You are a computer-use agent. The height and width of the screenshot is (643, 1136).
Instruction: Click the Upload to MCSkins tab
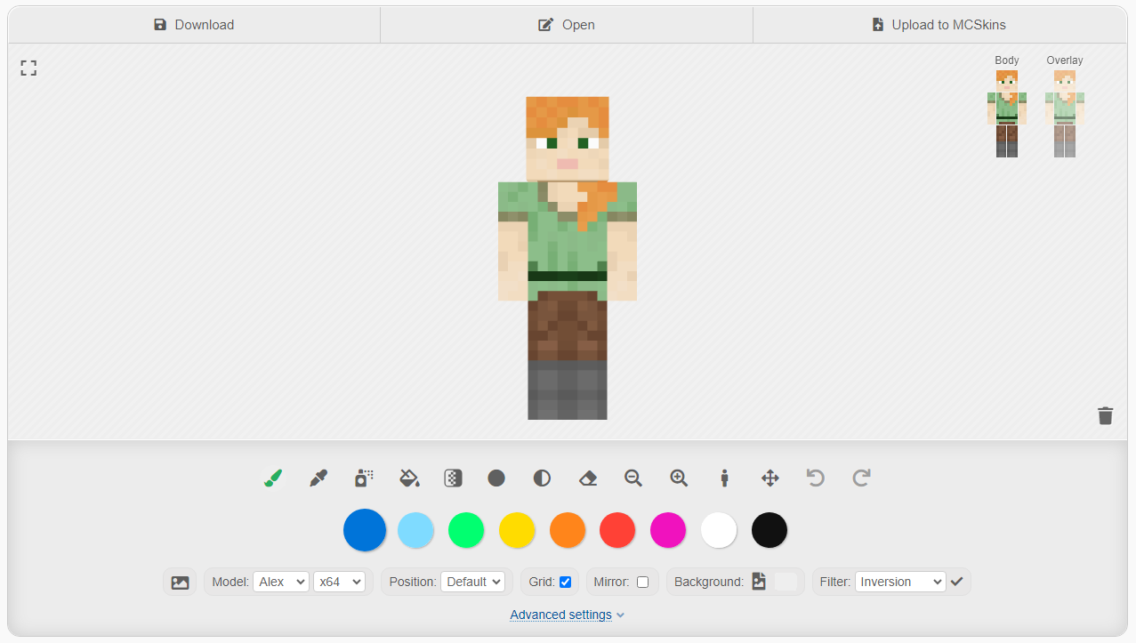click(x=939, y=25)
